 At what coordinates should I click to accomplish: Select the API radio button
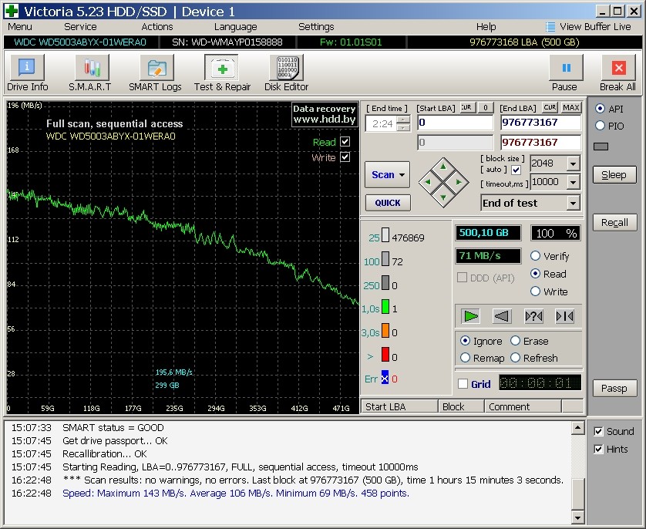(601, 109)
